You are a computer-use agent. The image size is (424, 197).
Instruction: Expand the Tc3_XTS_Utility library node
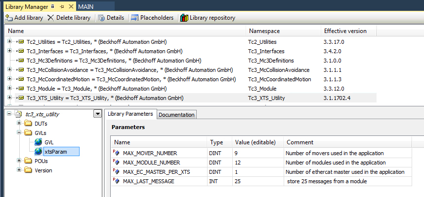[10, 98]
